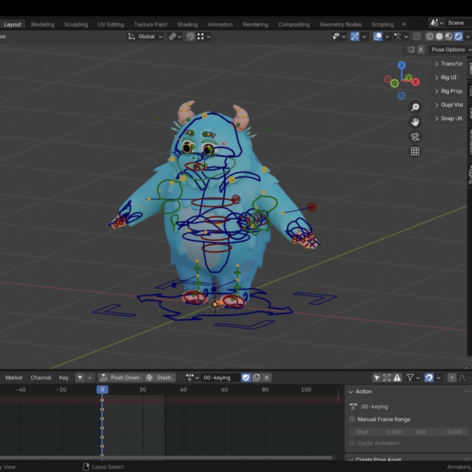Toggle X-ray display button
Screen dimensions: 472x472
[x=417, y=36]
